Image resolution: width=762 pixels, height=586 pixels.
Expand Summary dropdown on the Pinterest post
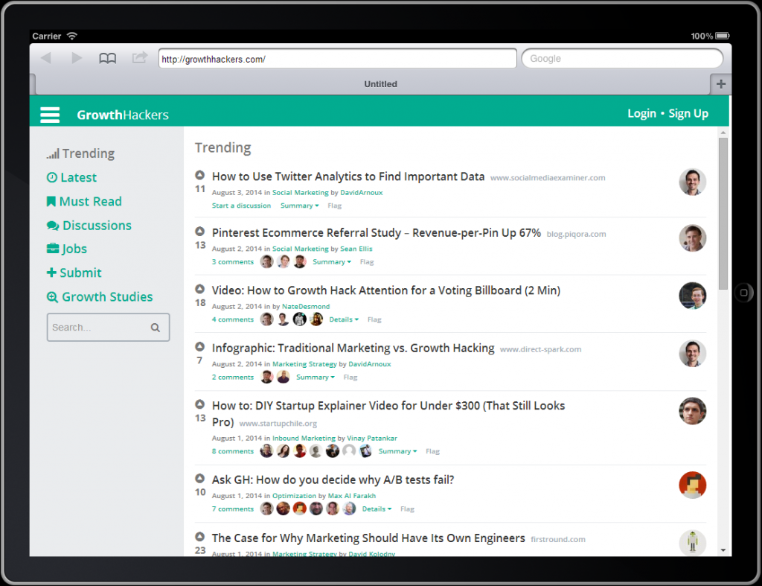(331, 261)
